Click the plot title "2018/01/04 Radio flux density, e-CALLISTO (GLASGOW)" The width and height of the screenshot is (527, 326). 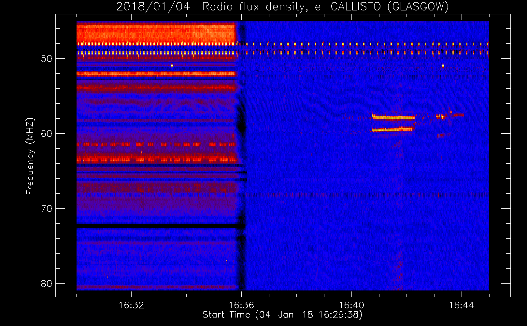click(x=283, y=7)
